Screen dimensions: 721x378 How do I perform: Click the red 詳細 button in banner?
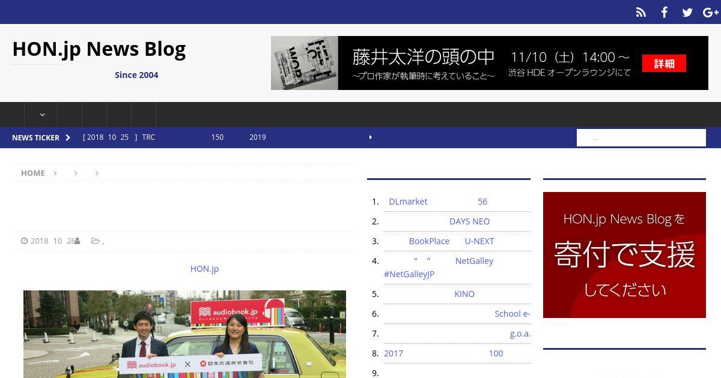tap(664, 63)
